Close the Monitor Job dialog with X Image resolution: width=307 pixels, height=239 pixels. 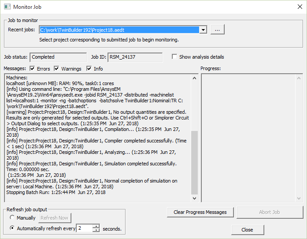pyautogui.click(x=300, y=7)
